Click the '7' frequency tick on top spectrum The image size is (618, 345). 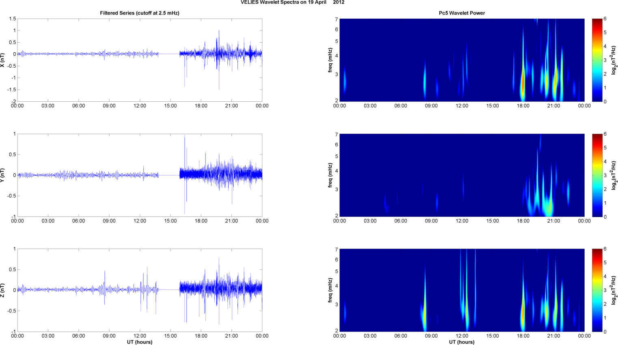click(x=337, y=19)
